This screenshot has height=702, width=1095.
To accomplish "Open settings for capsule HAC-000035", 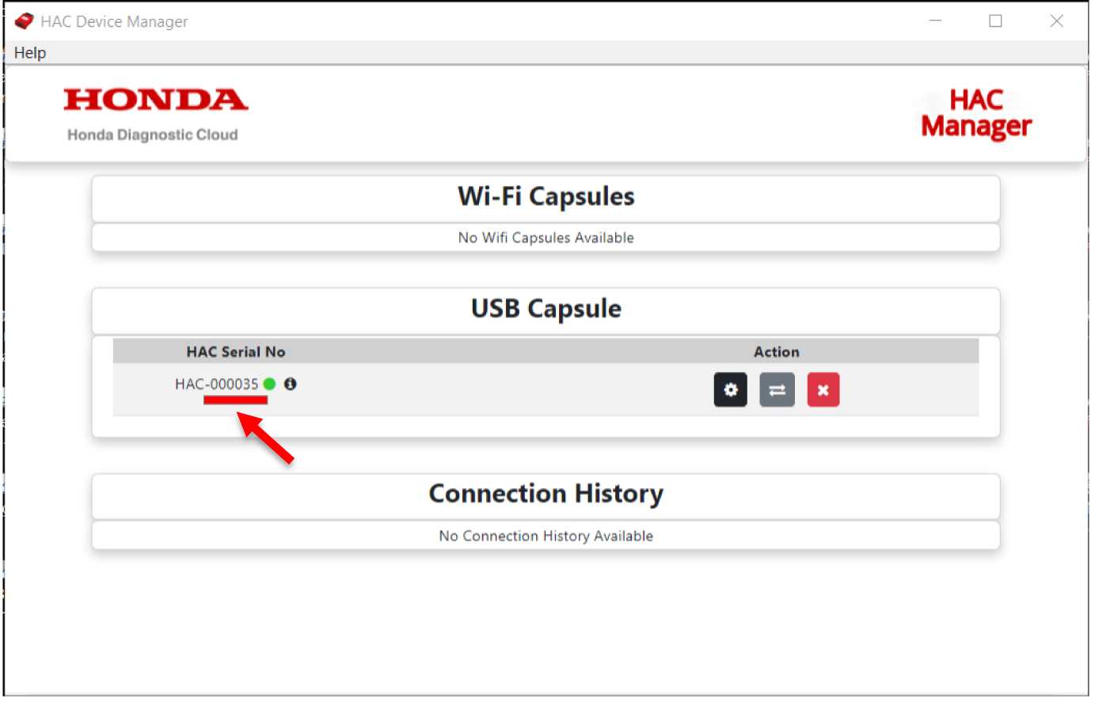I will [x=730, y=390].
